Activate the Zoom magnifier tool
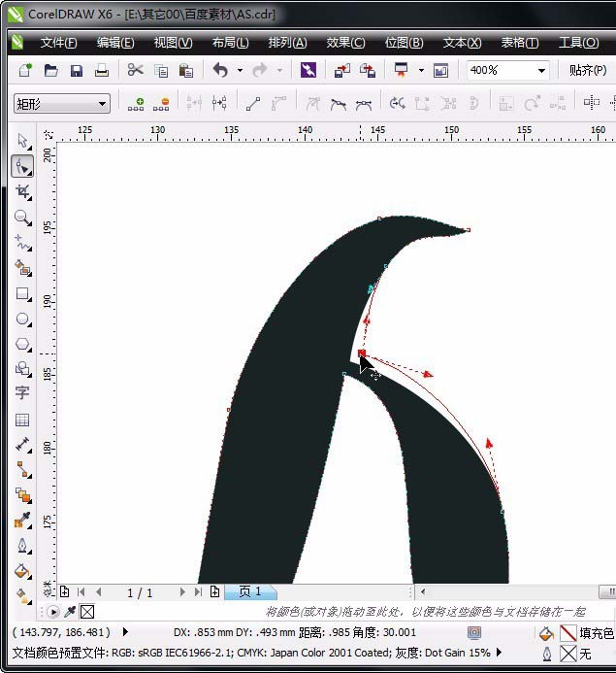The width and height of the screenshot is (616, 673). click(x=21, y=218)
